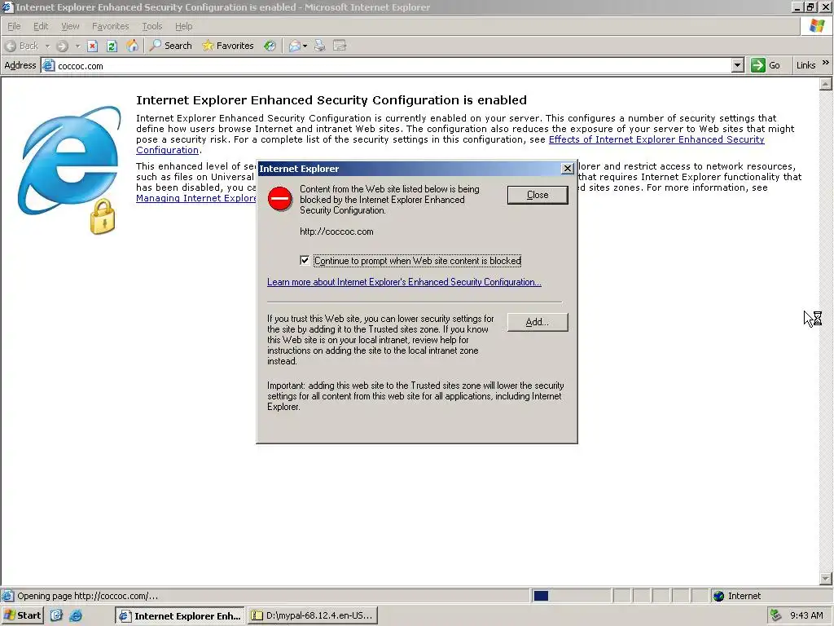Click the Mail envelope toolbar icon

tap(294, 46)
